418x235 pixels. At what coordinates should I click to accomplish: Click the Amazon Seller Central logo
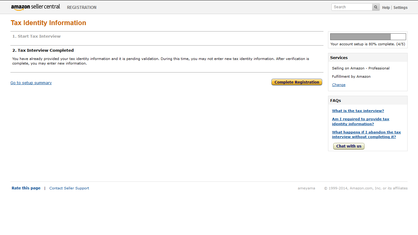tap(35, 7)
